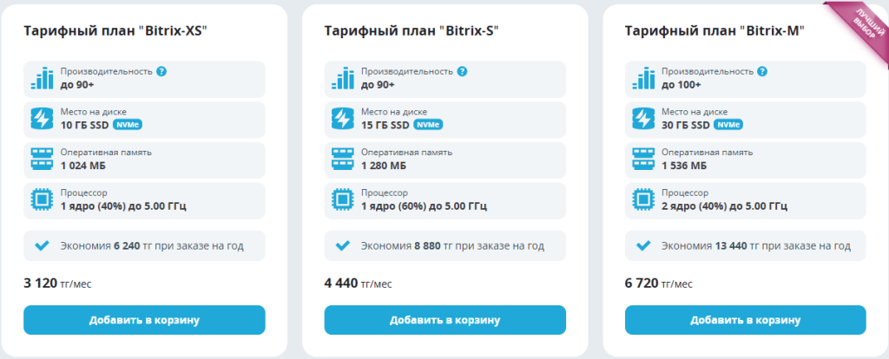Click the 4 440 тг/мес price
The height and width of the screenshot is (359, 889).
(358, 284)
